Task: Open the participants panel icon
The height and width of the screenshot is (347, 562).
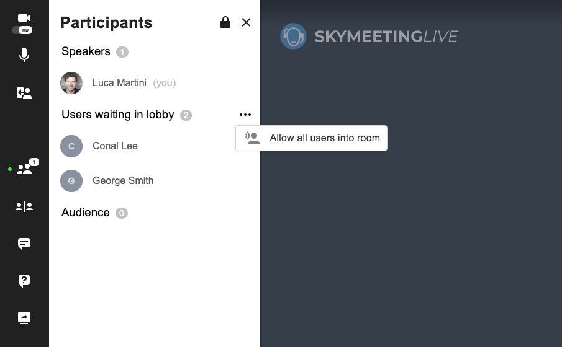Action: [x=24, y=169]
